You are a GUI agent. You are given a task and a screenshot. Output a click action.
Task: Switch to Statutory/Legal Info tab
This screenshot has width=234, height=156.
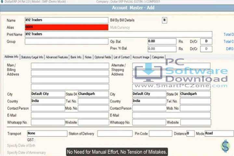tap(32, 57)
